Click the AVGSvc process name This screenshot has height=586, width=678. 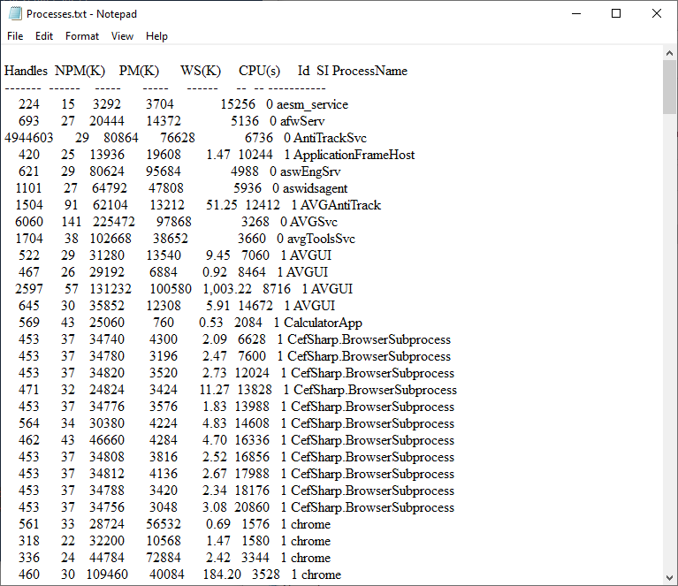tap(314, 222)
